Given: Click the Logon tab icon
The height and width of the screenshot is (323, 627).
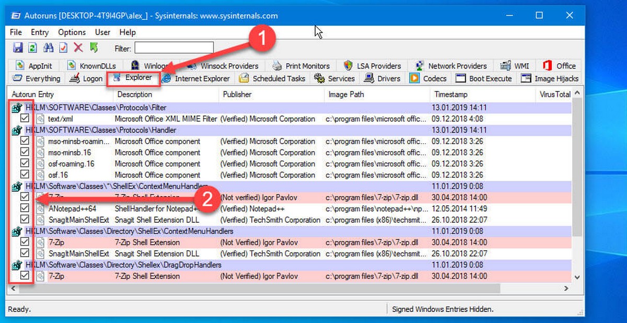Looking at the screenshot, I should pos(75,78).
